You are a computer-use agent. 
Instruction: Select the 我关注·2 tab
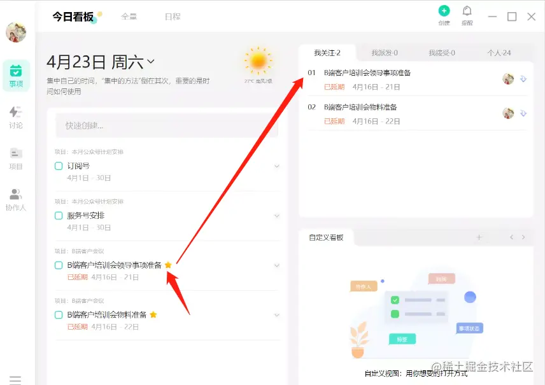pyautogui.click(x=327, y=53)
